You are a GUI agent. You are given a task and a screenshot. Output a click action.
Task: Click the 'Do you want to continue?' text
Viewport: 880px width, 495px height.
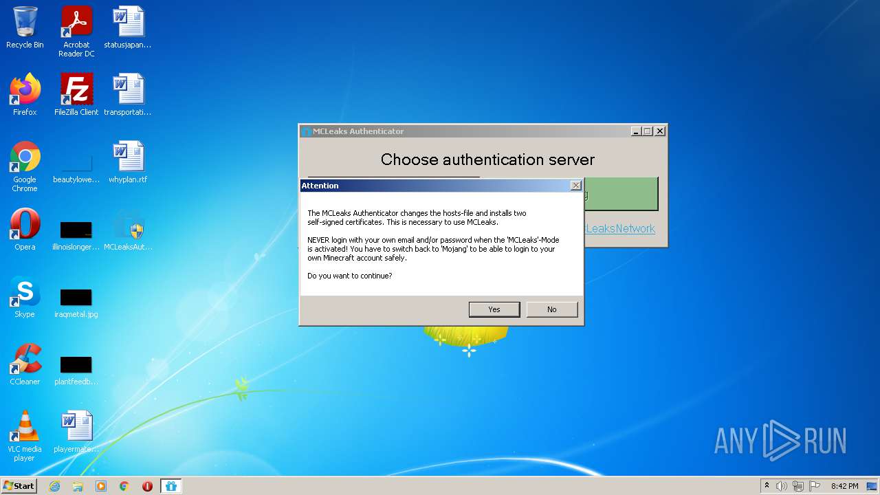coord(350,276)
